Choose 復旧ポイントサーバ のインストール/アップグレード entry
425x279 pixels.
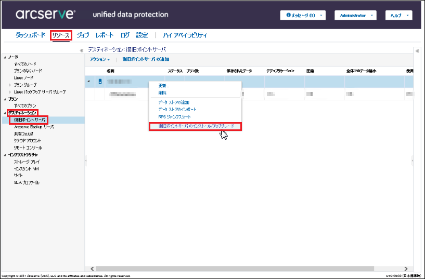click(x=196, y=126)
